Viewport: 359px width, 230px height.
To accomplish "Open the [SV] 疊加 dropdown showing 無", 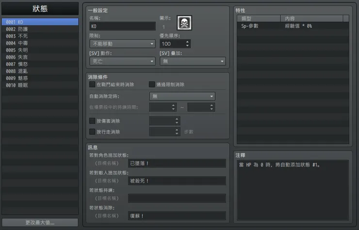I will (x=193, y=61).
